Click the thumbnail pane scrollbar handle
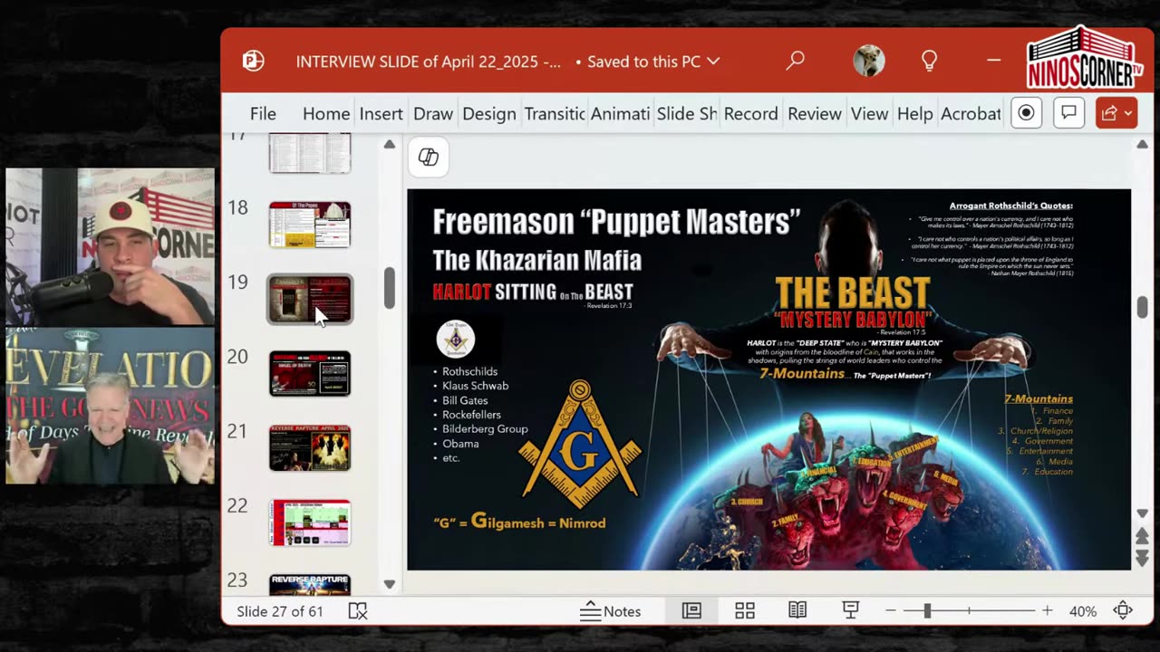 click(x=390, y=288)
